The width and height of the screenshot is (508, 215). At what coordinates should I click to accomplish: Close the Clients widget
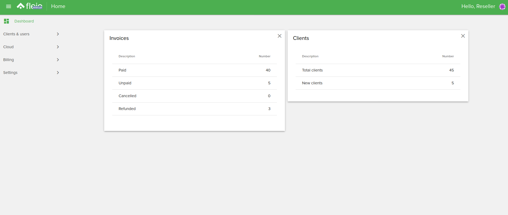[x=463, y=36]
